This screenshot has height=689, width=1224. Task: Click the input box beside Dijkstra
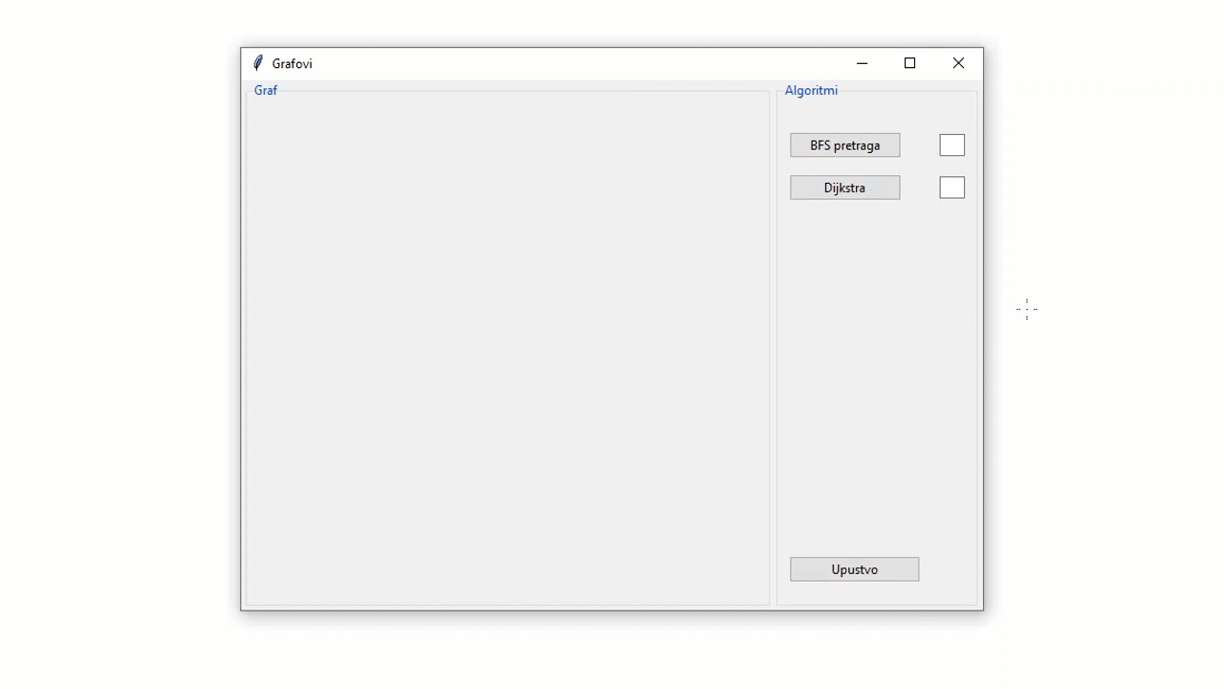click(x=951, y=188)
